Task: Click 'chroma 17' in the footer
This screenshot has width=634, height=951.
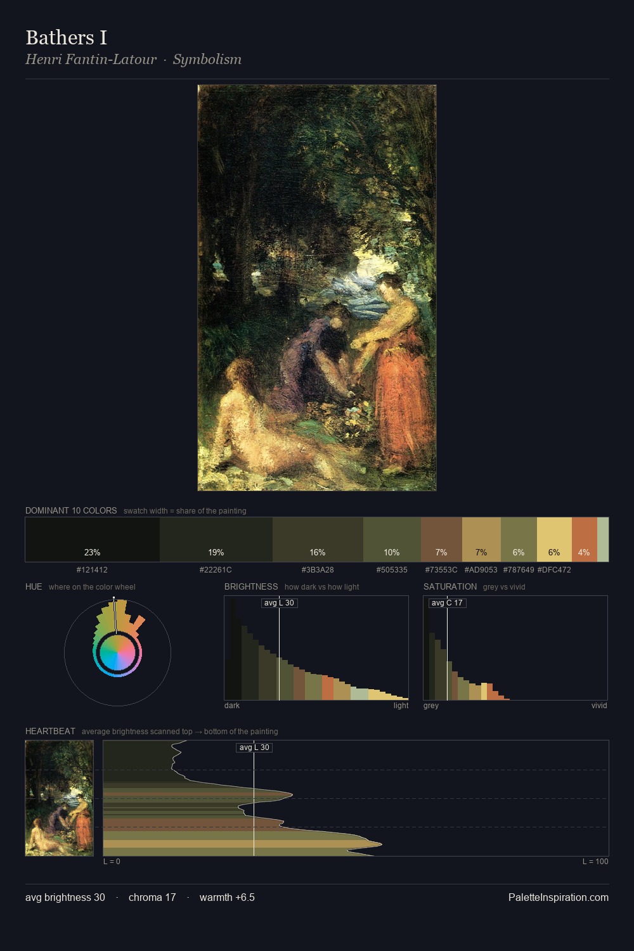Action: (x=152, y=897)
